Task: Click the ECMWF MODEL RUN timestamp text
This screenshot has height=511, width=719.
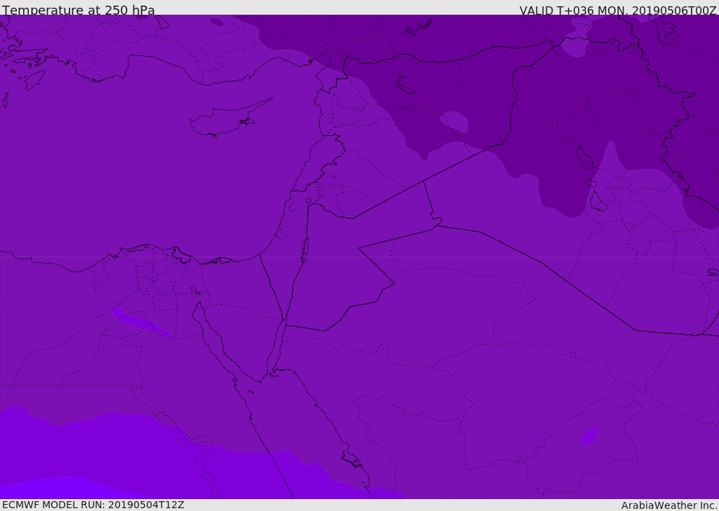Action: click(93, 505)
